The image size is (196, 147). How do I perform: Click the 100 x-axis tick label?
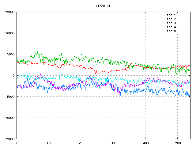49,143
